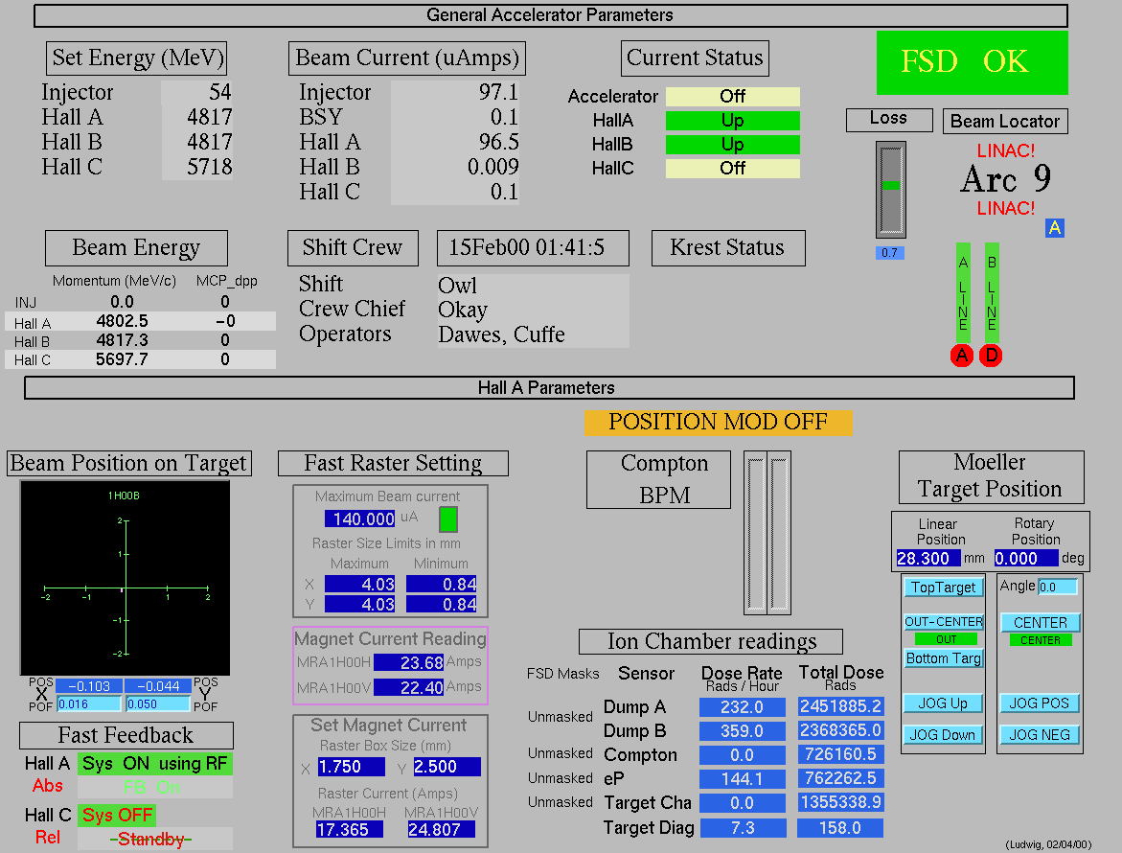
Task: Open the Compton BPM screen
Action: pos(664,479)
